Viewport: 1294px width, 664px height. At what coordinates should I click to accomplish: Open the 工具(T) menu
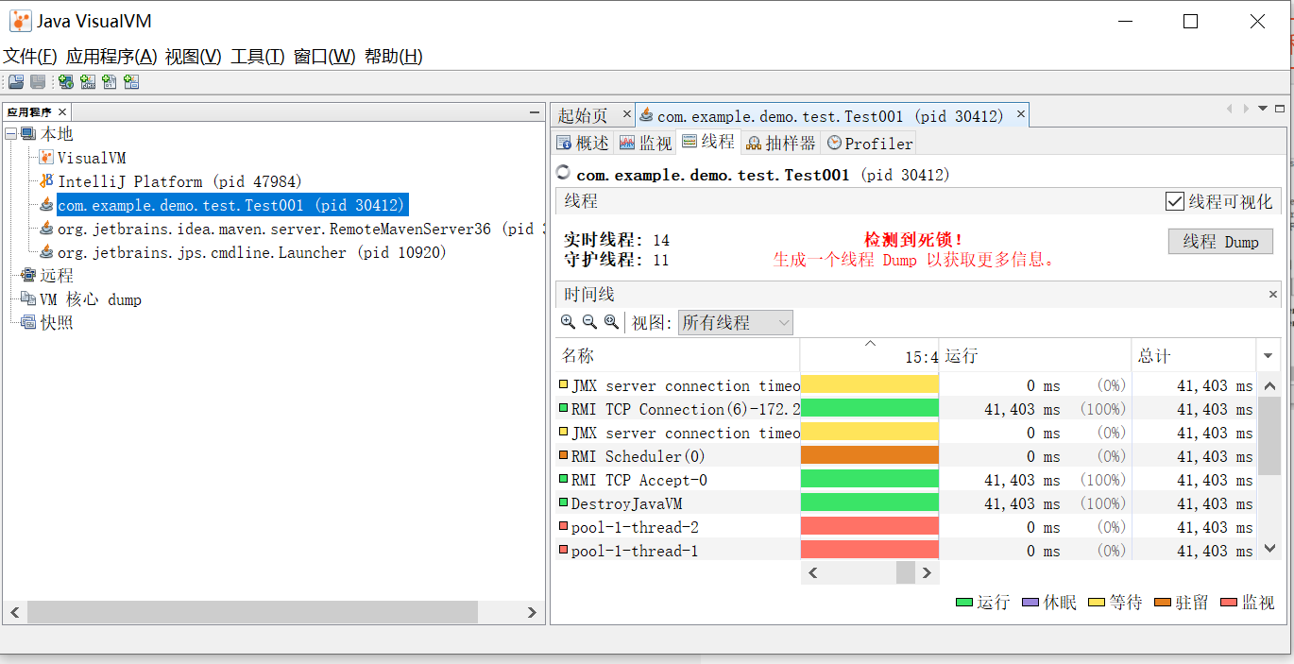257,57
